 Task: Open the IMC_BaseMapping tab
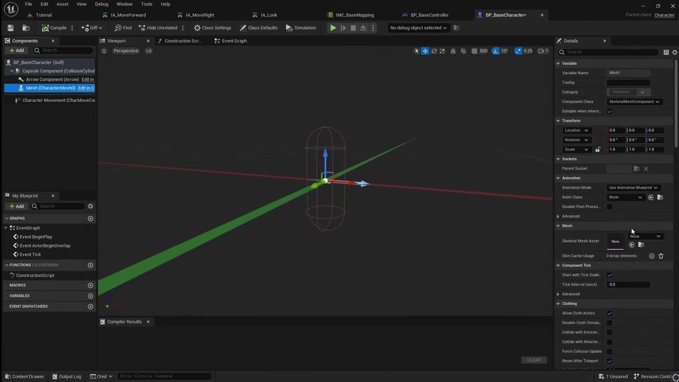[x=351, y=15]
